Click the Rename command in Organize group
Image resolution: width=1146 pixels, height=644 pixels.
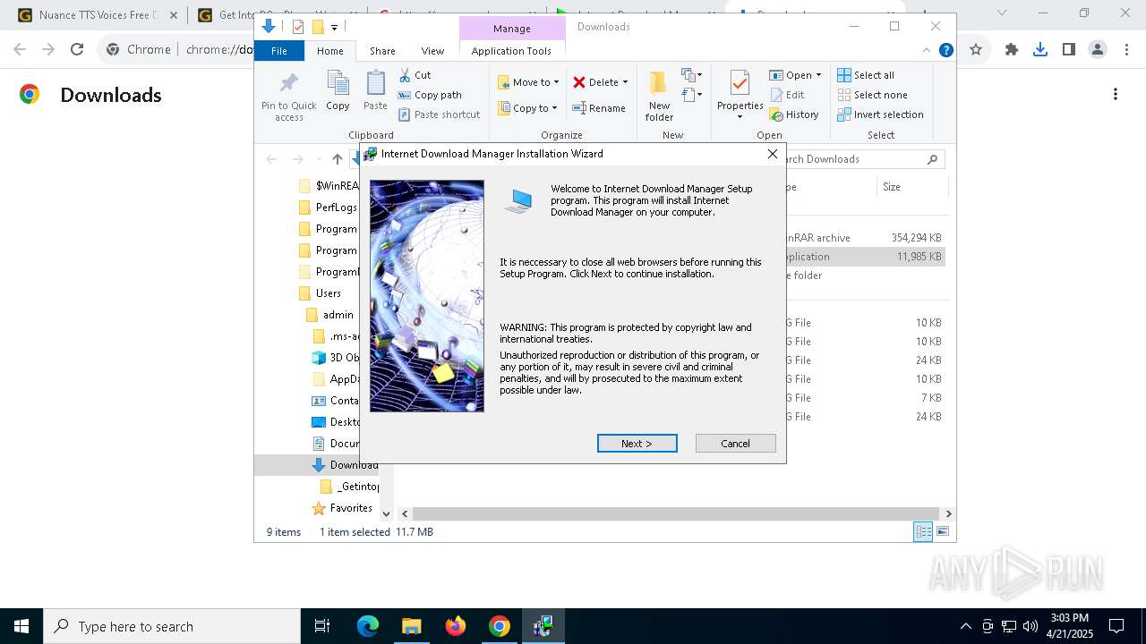coord(599,108)
